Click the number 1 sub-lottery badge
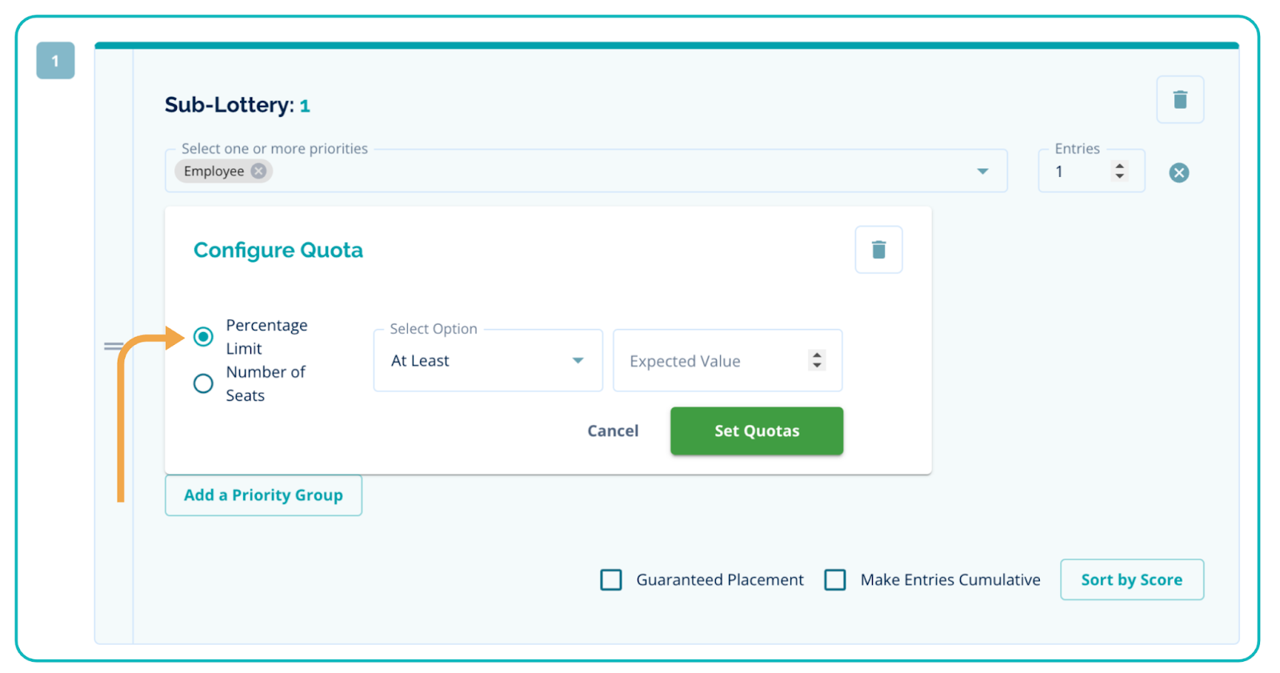This screenshot has height=673, width=1280. tap(55, 61)
